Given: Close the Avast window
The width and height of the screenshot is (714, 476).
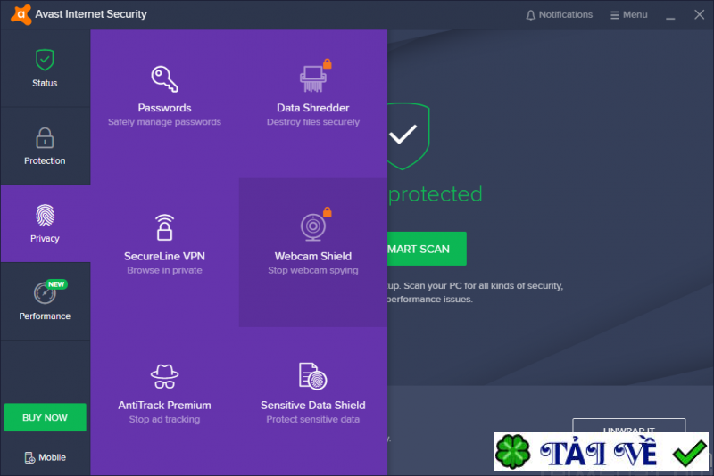Looking at the screenshot, I should coord(700,14).
